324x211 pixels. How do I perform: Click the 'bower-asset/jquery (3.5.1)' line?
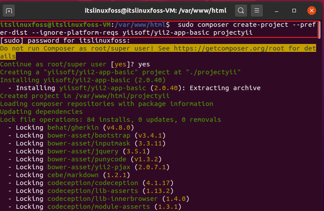click(x=79, y=151)
